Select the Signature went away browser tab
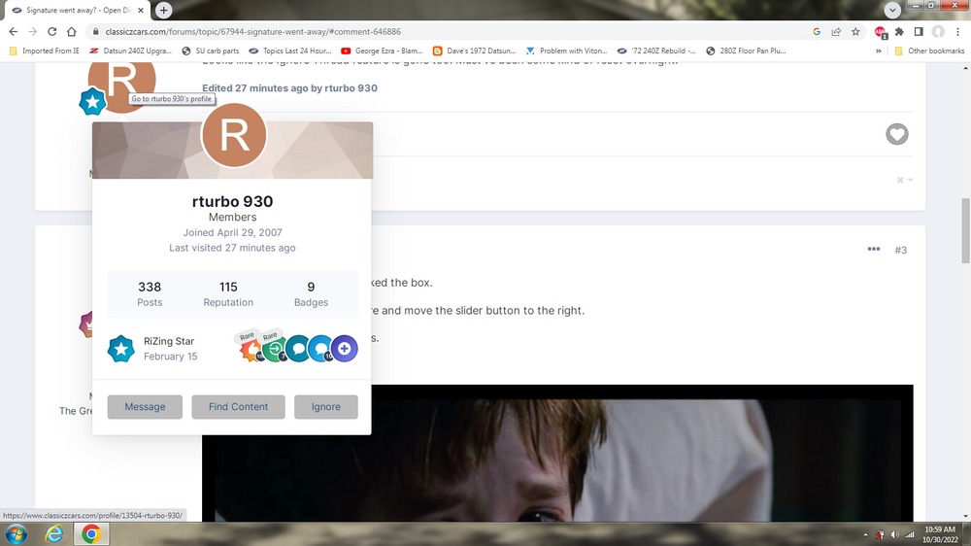 click(x=78, y=10)
